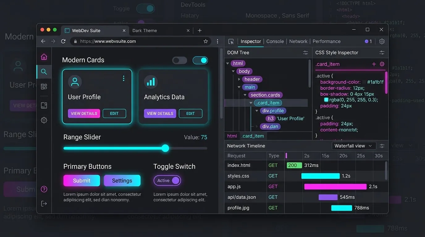This screenshot has height=237, width=425.
Task: Click Edit on the Analytics Data card
Action: point(191,114)
